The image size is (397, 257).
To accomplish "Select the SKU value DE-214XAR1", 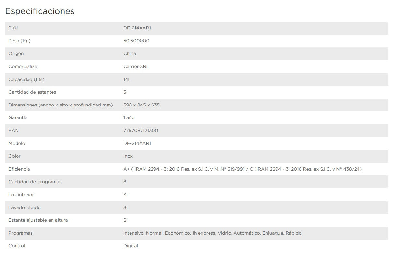I will (x=137, y=28).
